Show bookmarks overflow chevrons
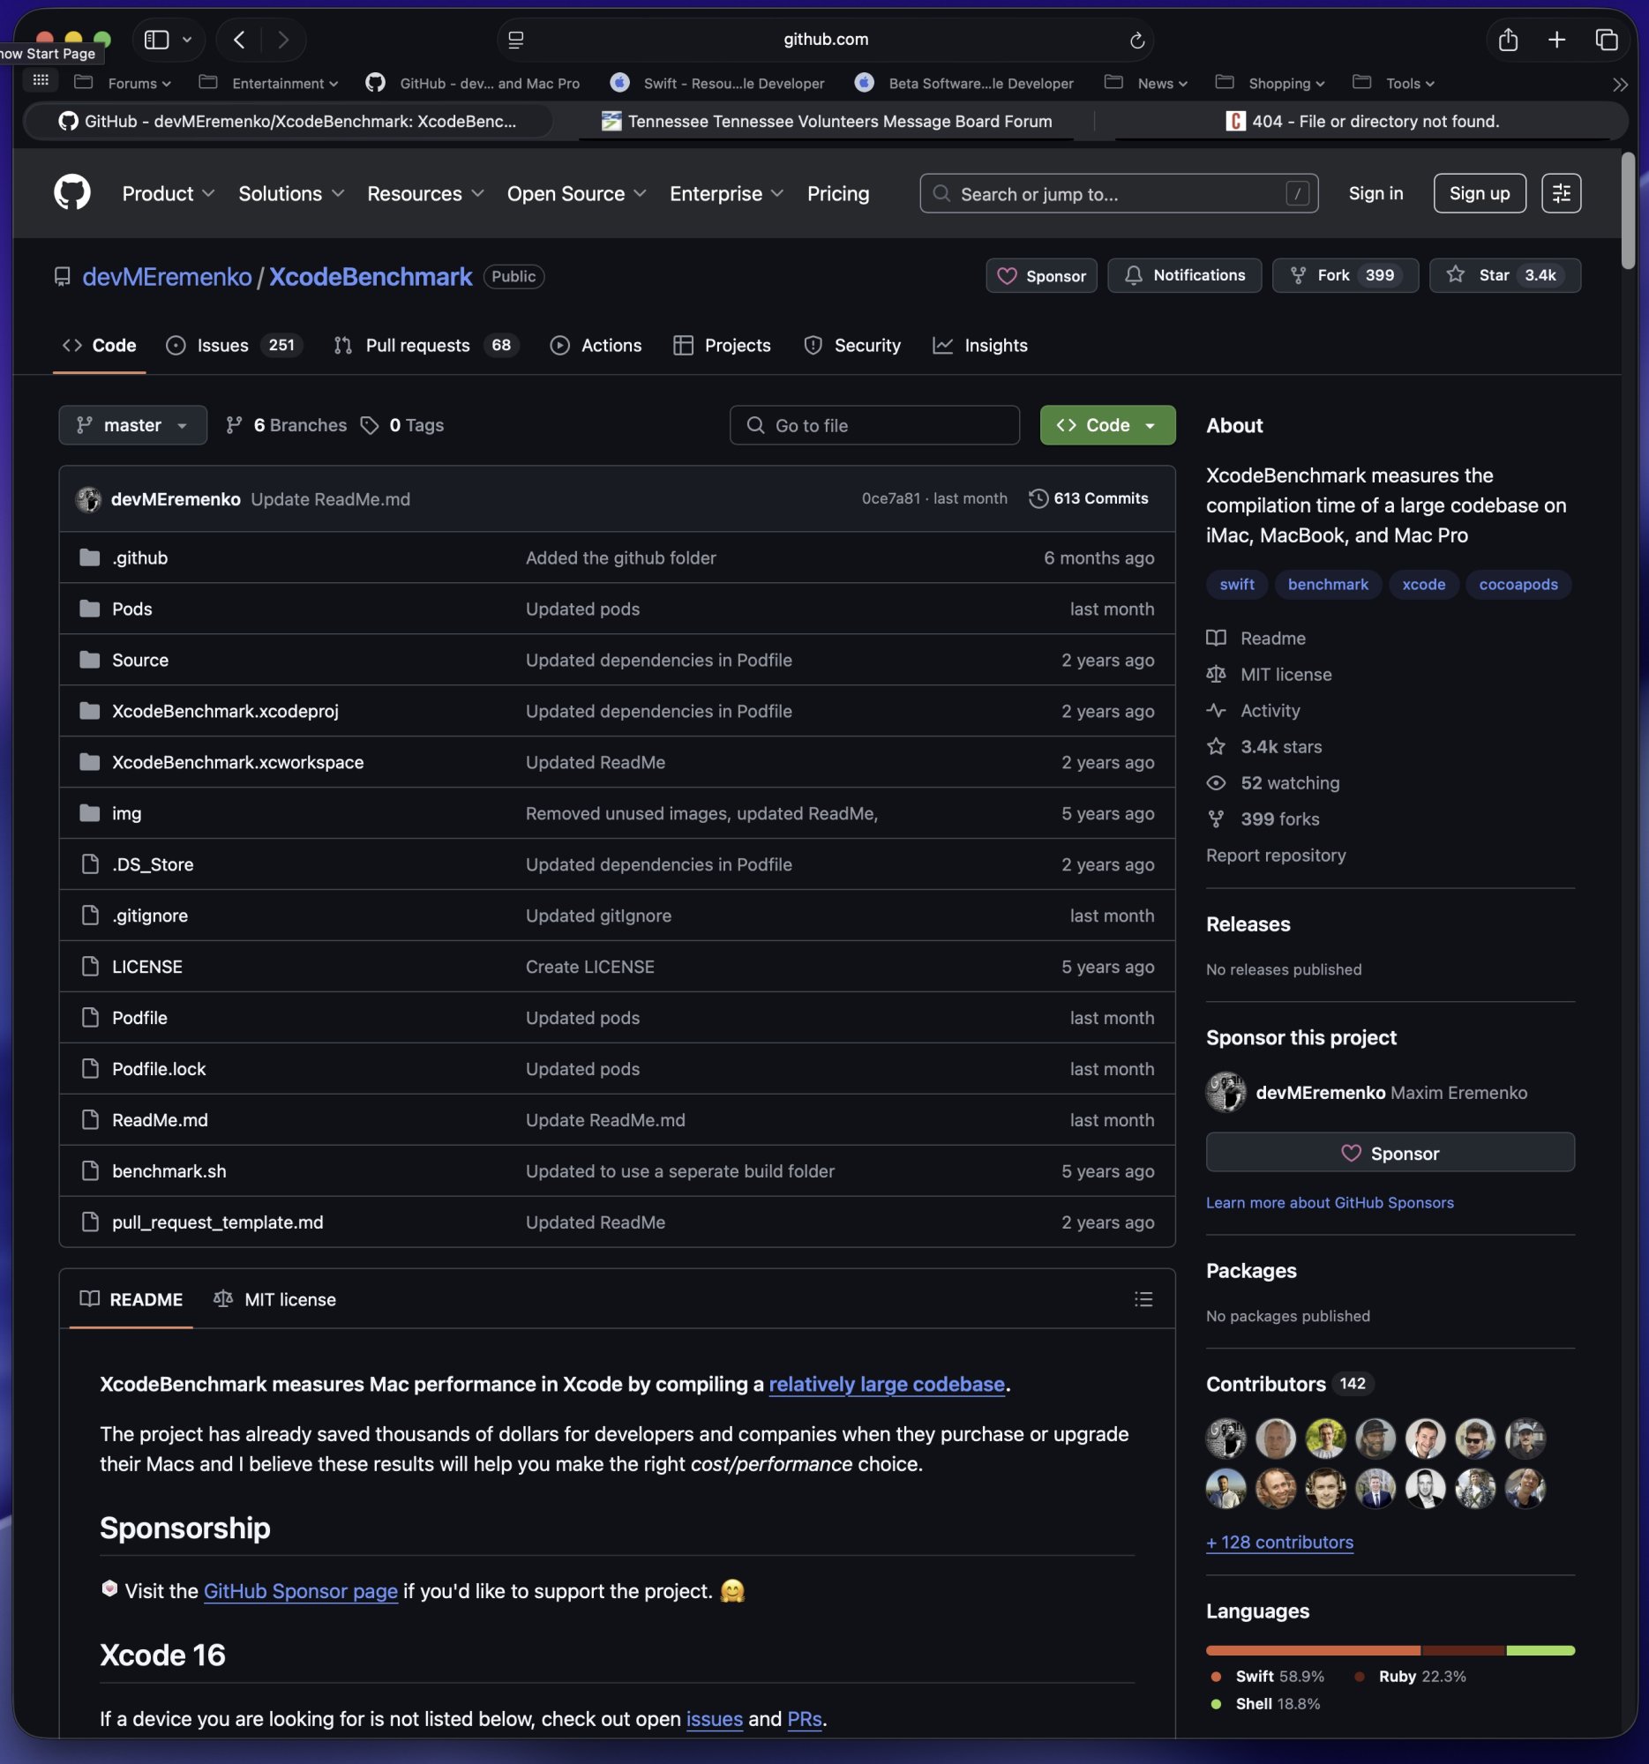The height and width of the screenshot is (1764, 1649). tap(1620, 85)
